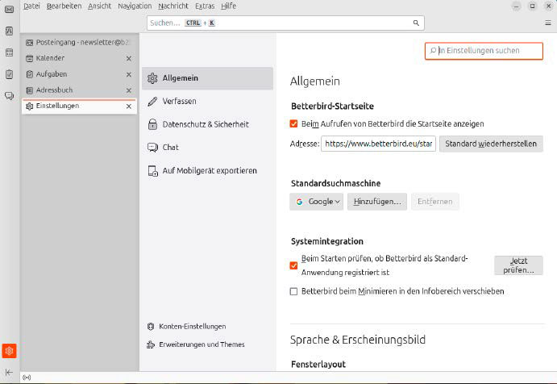Focus the In Einstellungen suchen field
This screenshot has height=384, width=557.
click(484, 51)
